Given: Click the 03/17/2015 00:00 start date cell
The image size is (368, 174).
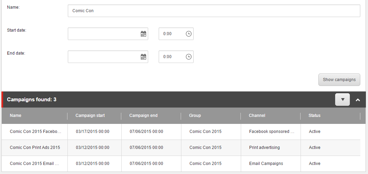Looking at the screenshot, I should (x=93, y=132).
